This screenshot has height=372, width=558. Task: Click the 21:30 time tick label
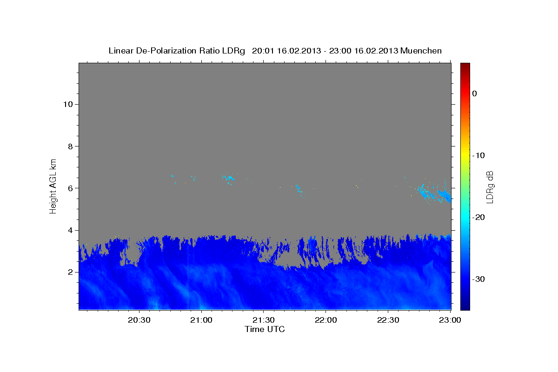[x=263, y=320]
